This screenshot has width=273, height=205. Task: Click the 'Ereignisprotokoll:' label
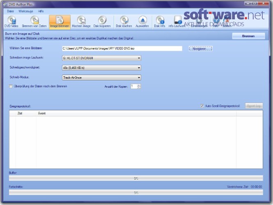20,106
